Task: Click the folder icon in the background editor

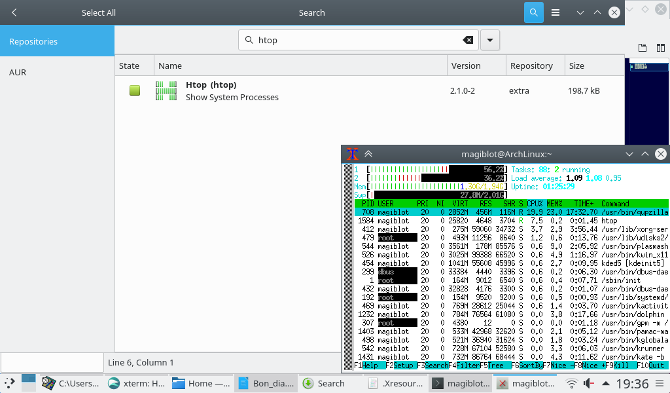Action: click(643, 48)
